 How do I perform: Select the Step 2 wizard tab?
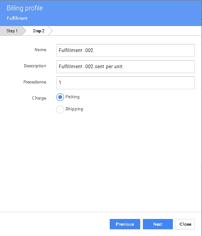click(39, 31)
